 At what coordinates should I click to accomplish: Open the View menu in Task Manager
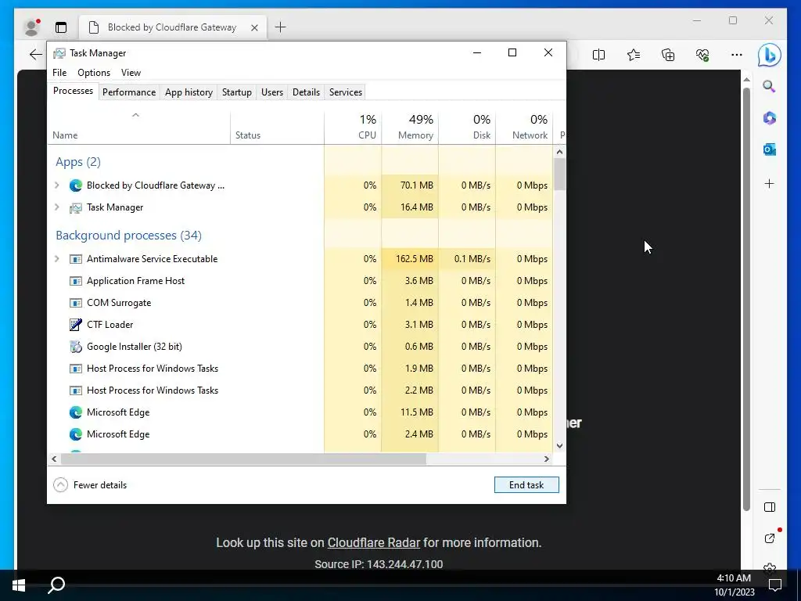click(131, 73)
